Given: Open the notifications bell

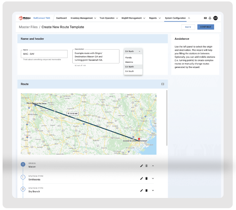Looking at the screenshot, I should 210,18.
